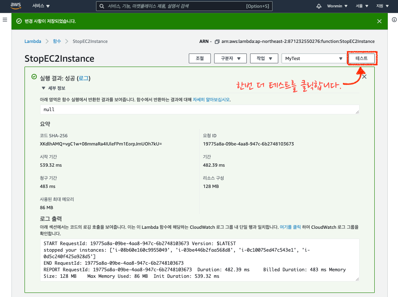This screenshot has height=297, width=398.
Task: Select the request ID value text
Action: [248, 144]
